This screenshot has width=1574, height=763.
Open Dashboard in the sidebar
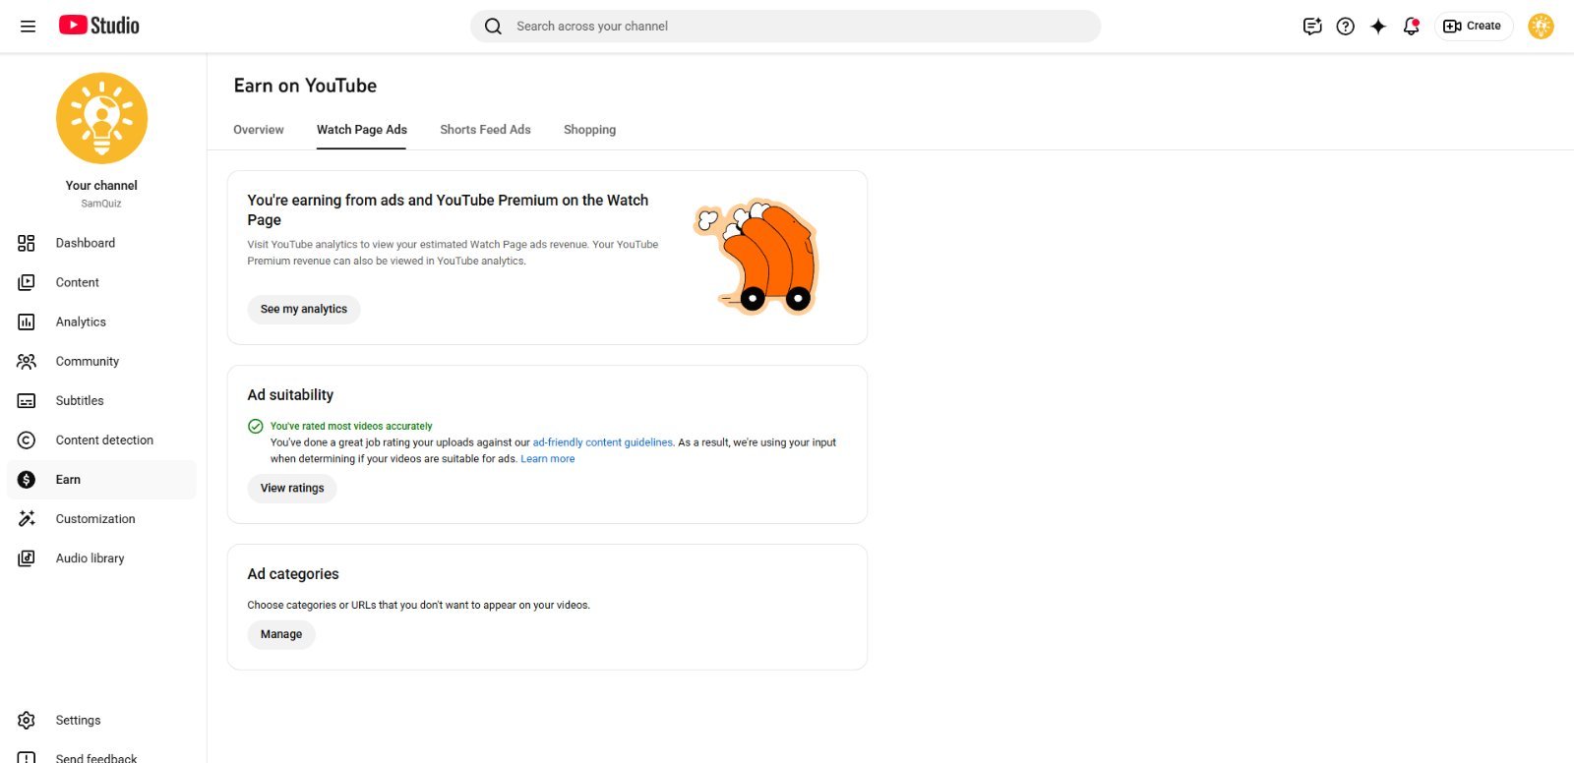click(x=101, y=243)
